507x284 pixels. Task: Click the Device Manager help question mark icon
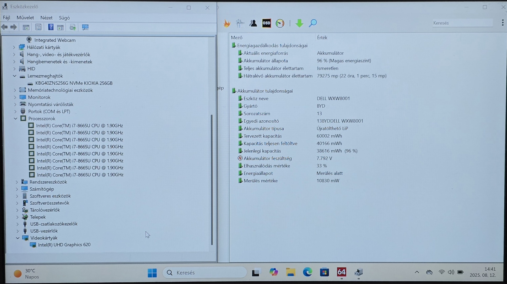point(51,27)
